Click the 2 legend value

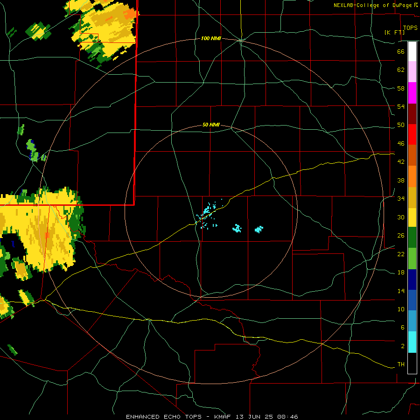(402, 346)
